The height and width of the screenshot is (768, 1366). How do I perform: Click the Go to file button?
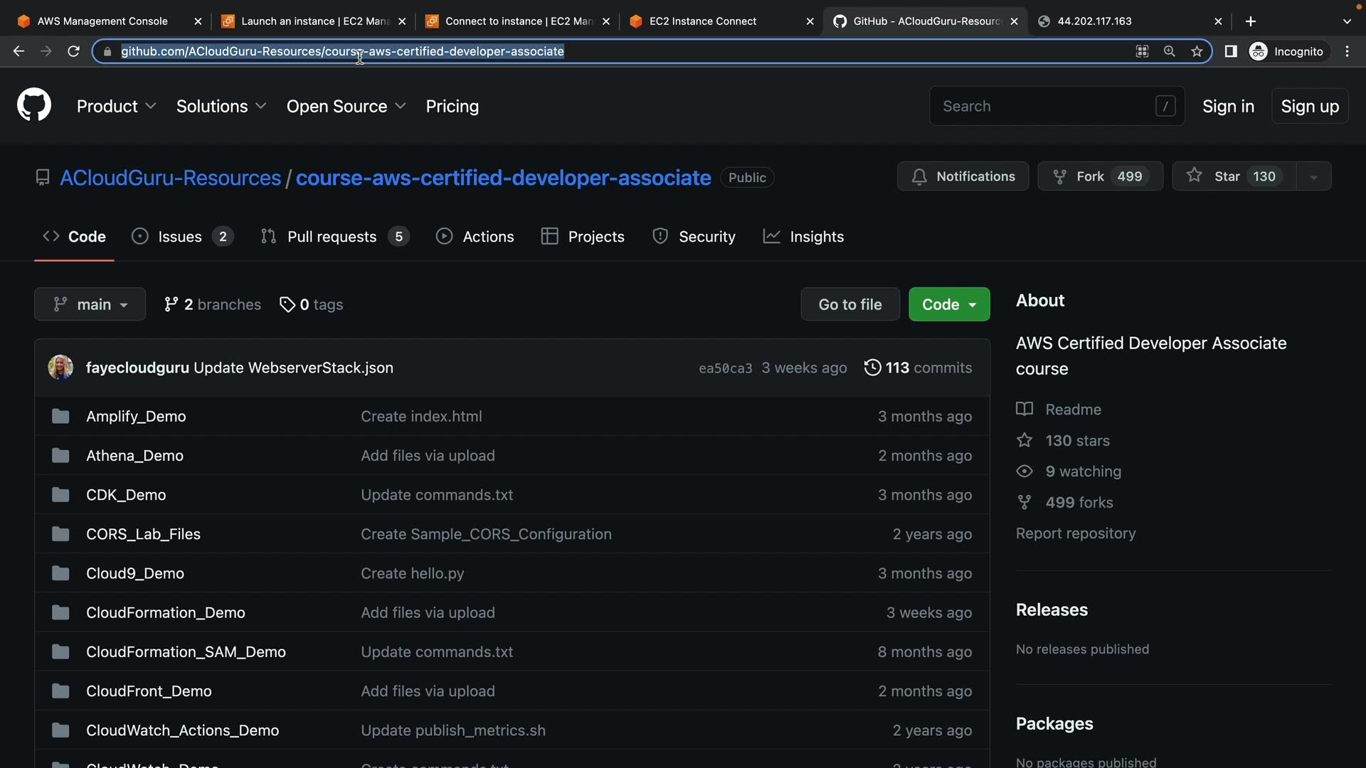849,304
